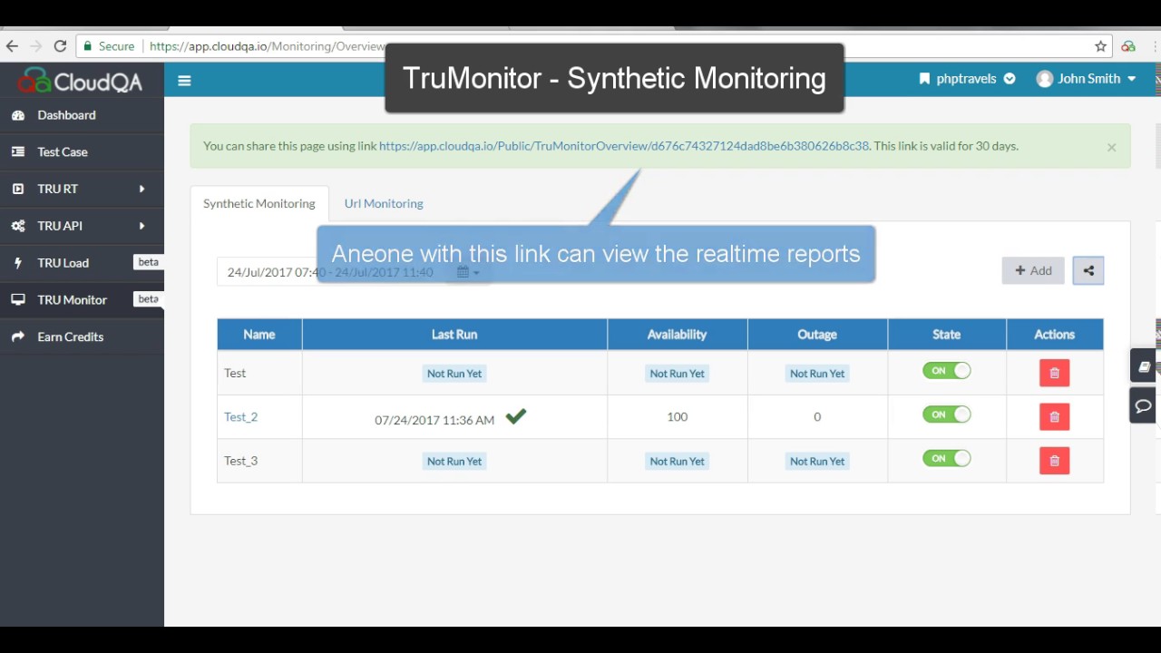Click the TRU Monitor screen icon
The width and height of the screenshot is (1161, 653).
coord(18,299)
